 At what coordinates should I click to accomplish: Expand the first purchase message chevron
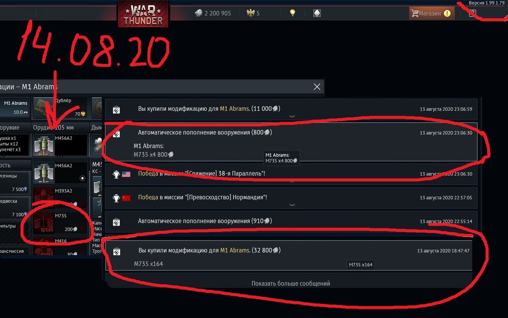point(292,116)
